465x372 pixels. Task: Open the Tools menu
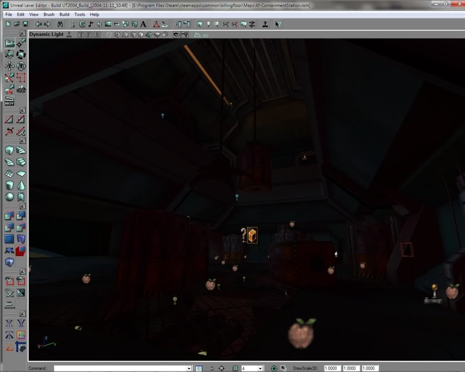[79, 15]
